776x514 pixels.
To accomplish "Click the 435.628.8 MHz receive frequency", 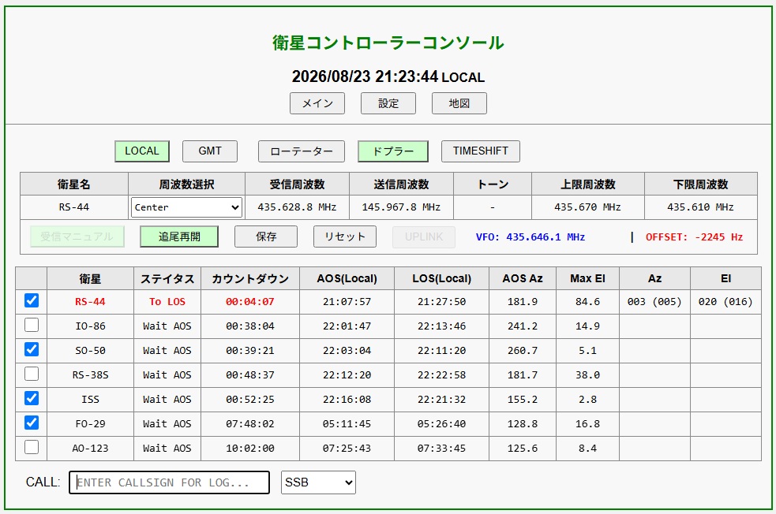I will click(x=297, y=207).
